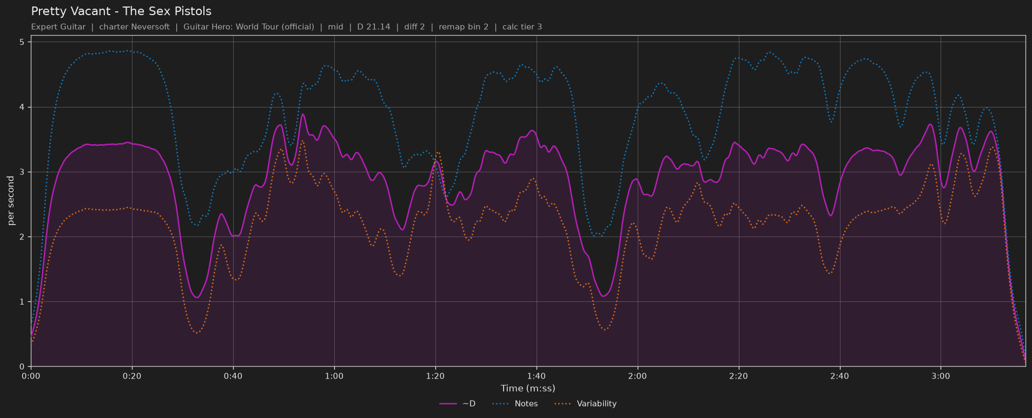Image resolution: width=1032 pixels, height=418 pixels.
Task: Click the 'Notes' legend label
Action: (x=526, y=404)
